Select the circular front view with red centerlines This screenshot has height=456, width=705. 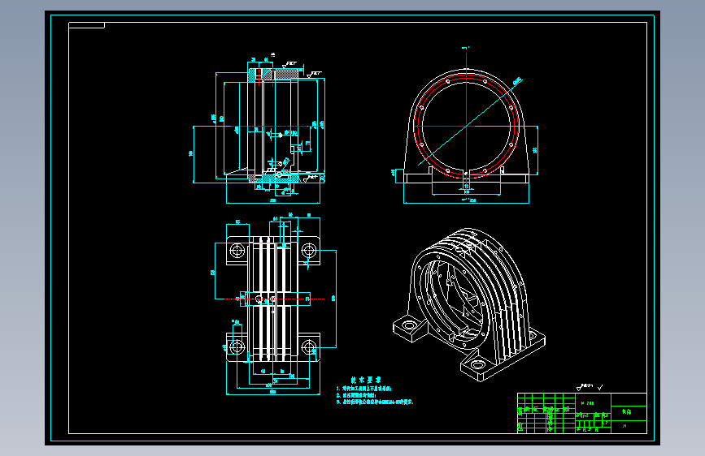coord(466,126)
